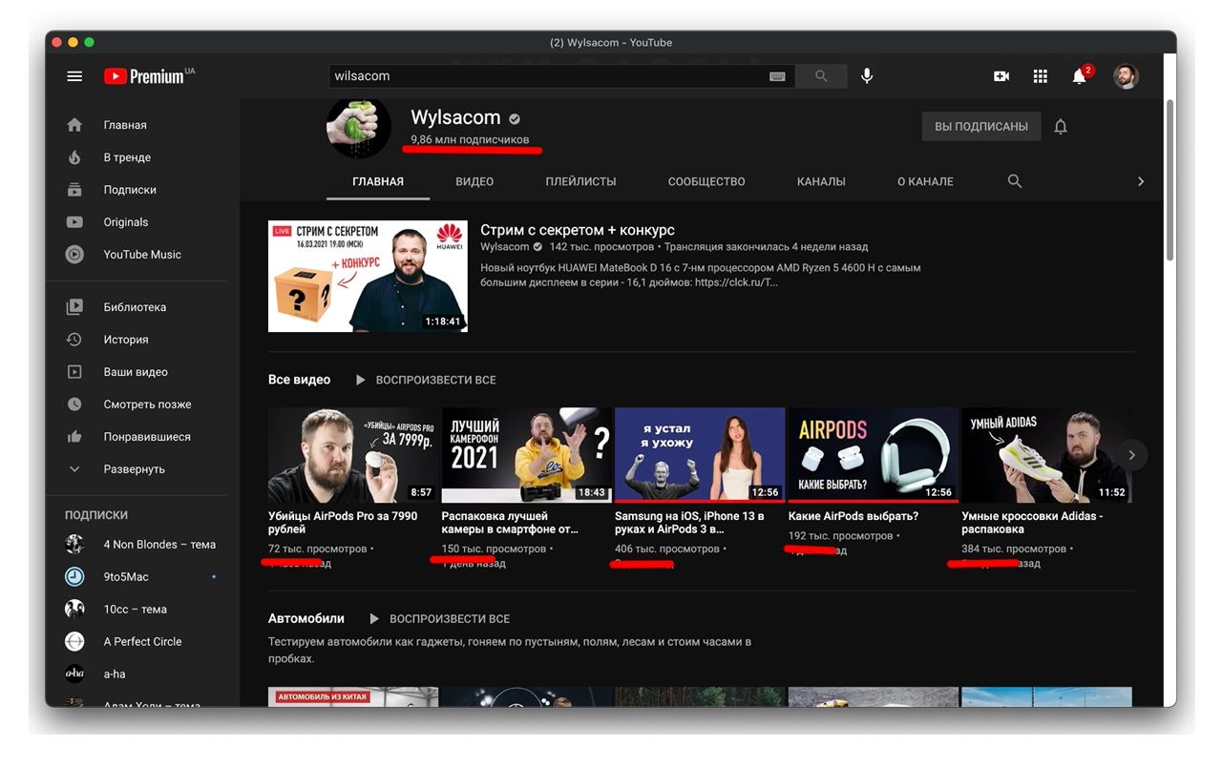Open Умные кроссовки Adidas - распаковка title
This screenshot has height=767, width=1222.
click(x=1032, y=523)
